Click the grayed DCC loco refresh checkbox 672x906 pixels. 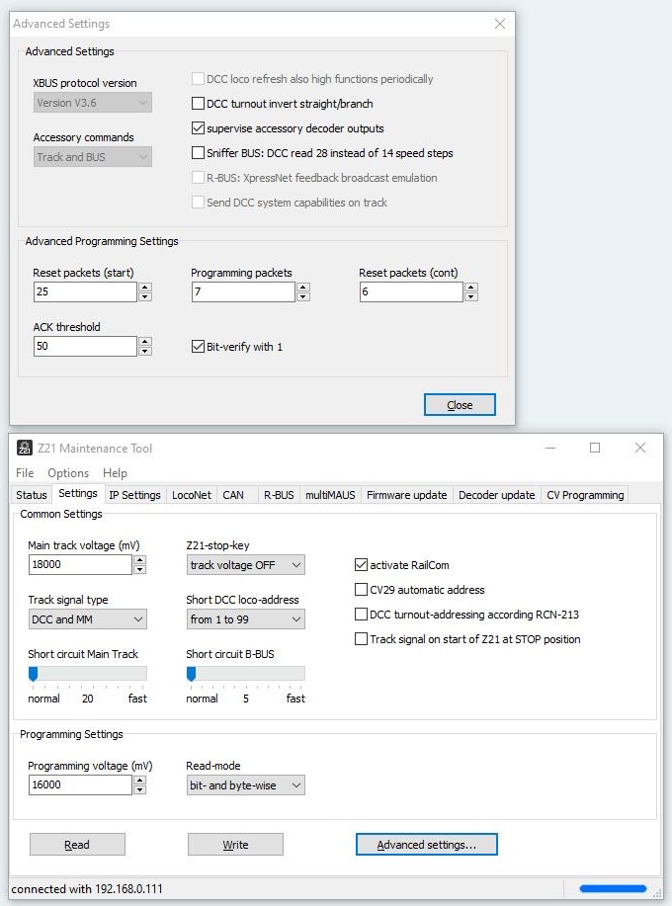(x=198, y=79)
